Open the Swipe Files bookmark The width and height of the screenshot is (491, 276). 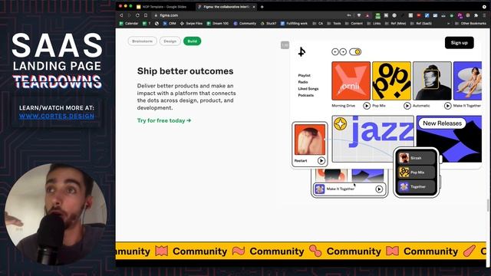tap(191, 24)
